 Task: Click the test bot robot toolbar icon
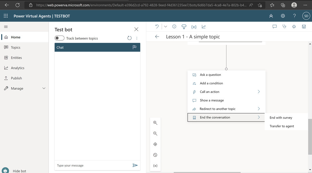294,27
